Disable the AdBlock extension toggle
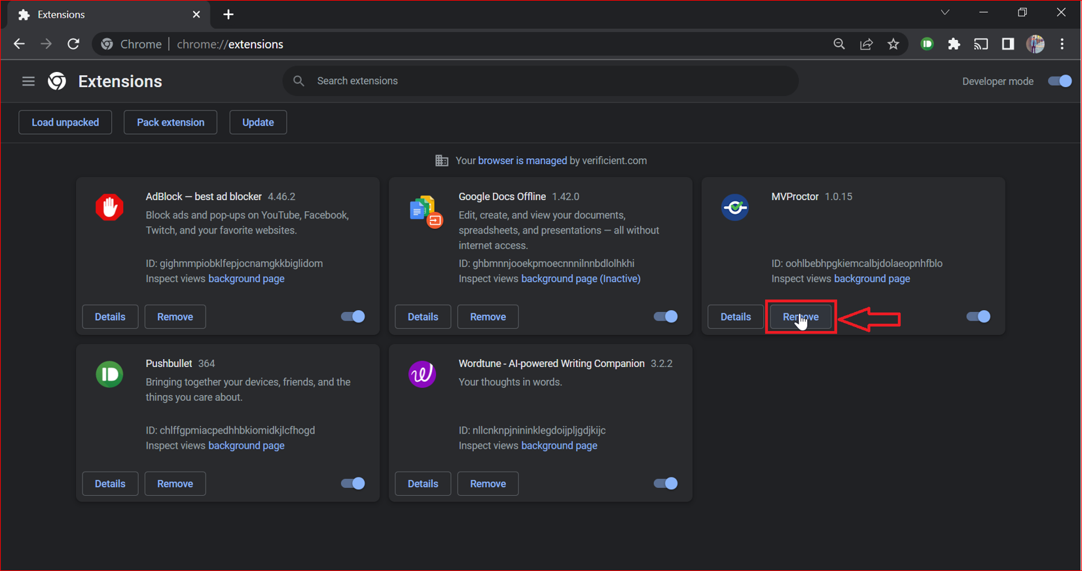Image resolution: width=1082 pixels, height=571 pixels. (x=353, y=317)
